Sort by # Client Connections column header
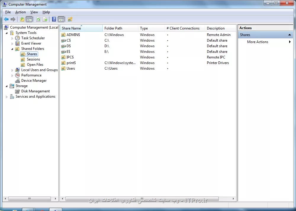Screen dimensions: 296x211 click(185, 28)
